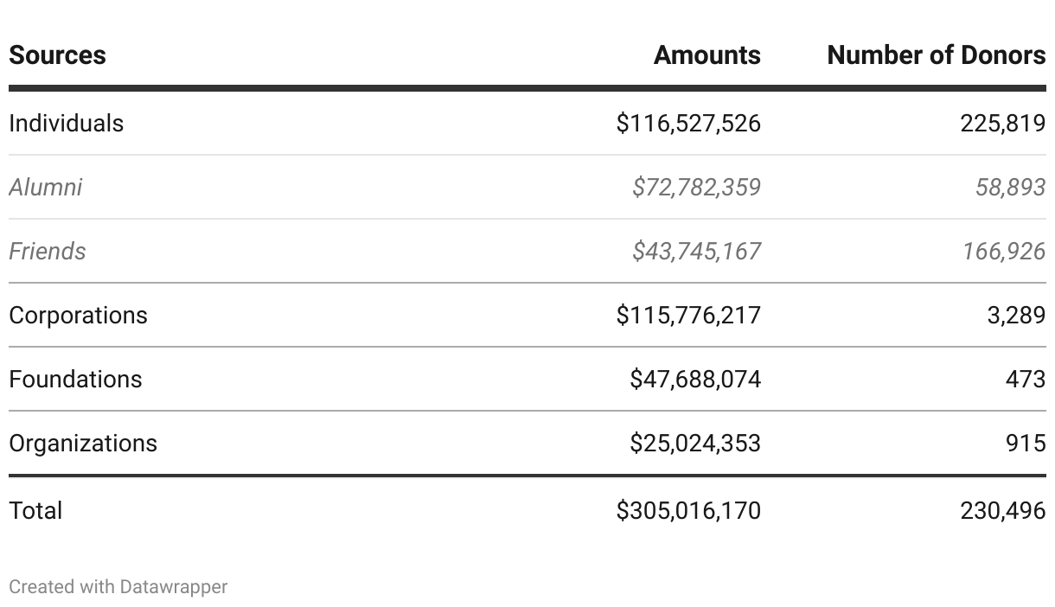Select the Total row label

click(x=35, y=510)
